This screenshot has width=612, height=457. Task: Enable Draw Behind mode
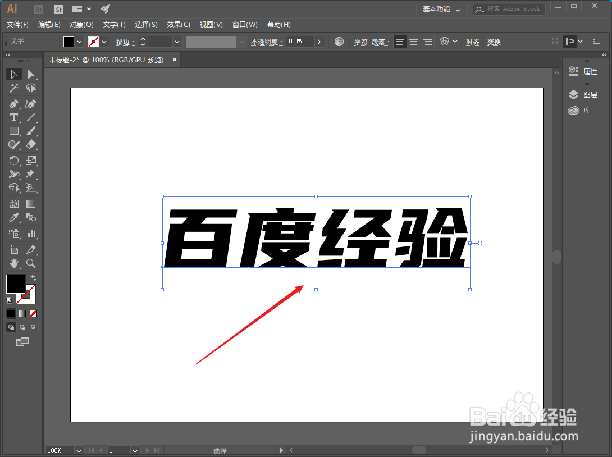pyautogui.click(x=22, y=327)
